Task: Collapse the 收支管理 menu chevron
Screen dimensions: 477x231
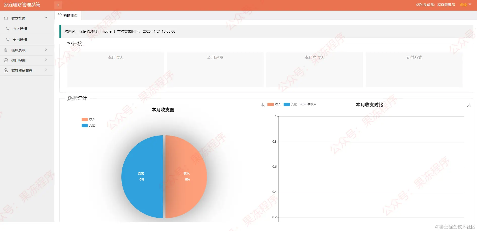Action: (46, 18)
